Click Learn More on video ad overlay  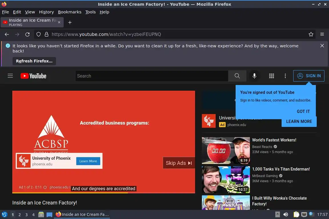(88, 161)
